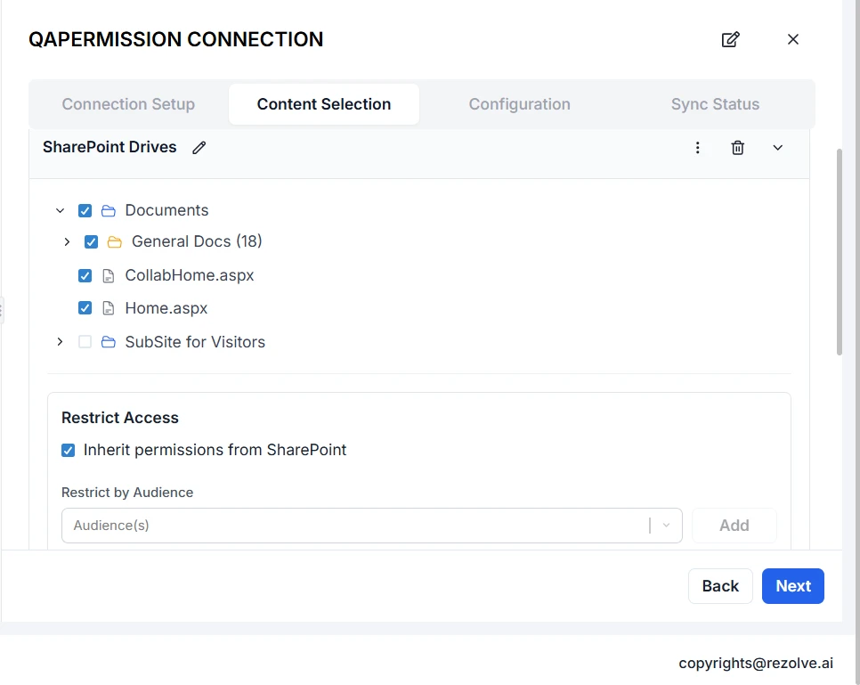Open the three-dot options menu for SharePoint Drives
The height and width of the screenshot is (685, 860).
click(698, 148)
